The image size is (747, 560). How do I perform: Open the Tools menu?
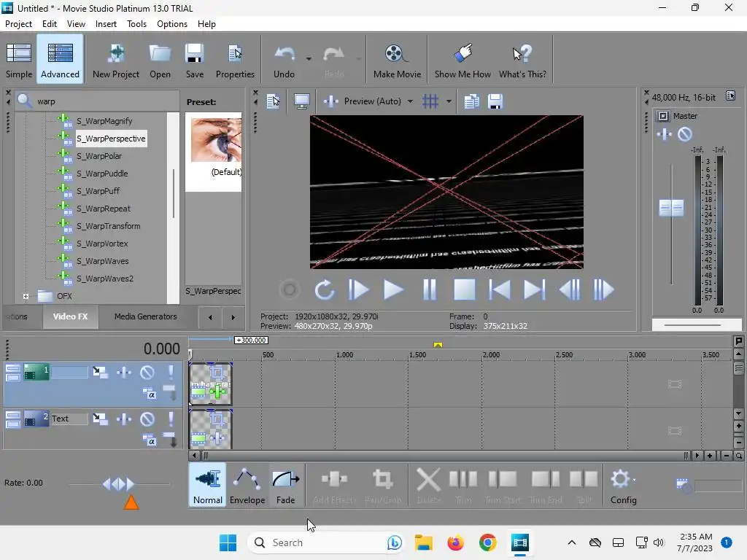point(136,24)
